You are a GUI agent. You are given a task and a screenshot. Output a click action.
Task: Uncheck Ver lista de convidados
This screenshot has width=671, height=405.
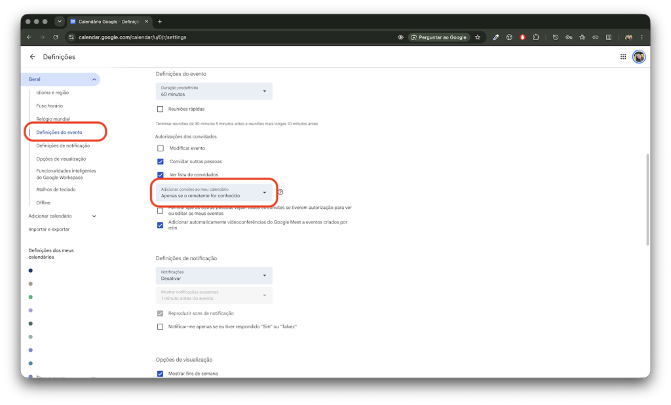[161, 175]
